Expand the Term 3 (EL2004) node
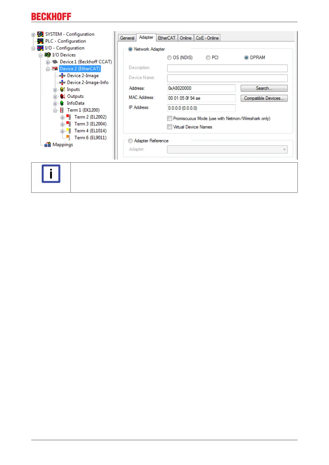Viewport: 329px width, 465px height. pos(62,125)
